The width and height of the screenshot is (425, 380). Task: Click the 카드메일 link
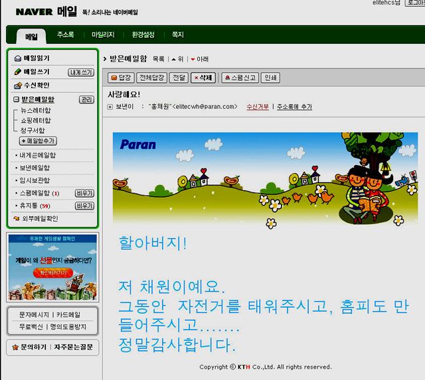tap(68, 315)
